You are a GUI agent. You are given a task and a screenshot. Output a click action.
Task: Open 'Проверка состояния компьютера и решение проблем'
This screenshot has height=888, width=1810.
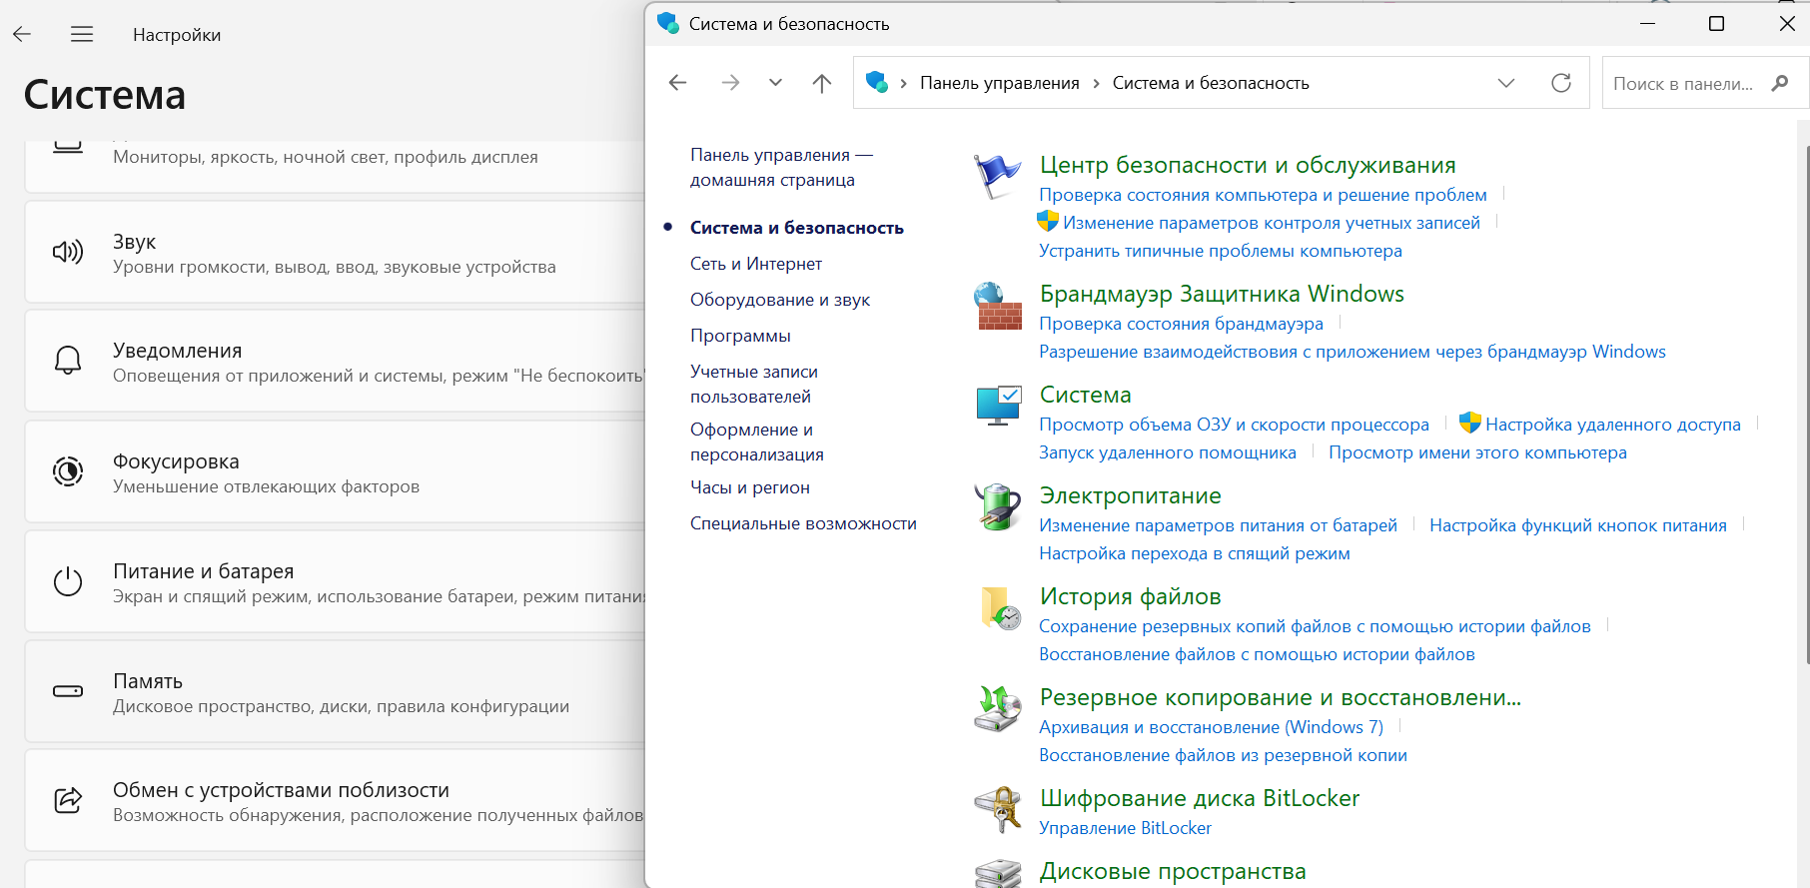[x=1263, y=195]
